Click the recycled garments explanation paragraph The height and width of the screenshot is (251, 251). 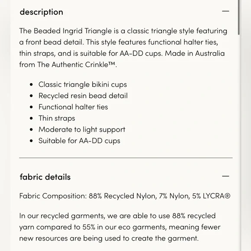[120, 227]
